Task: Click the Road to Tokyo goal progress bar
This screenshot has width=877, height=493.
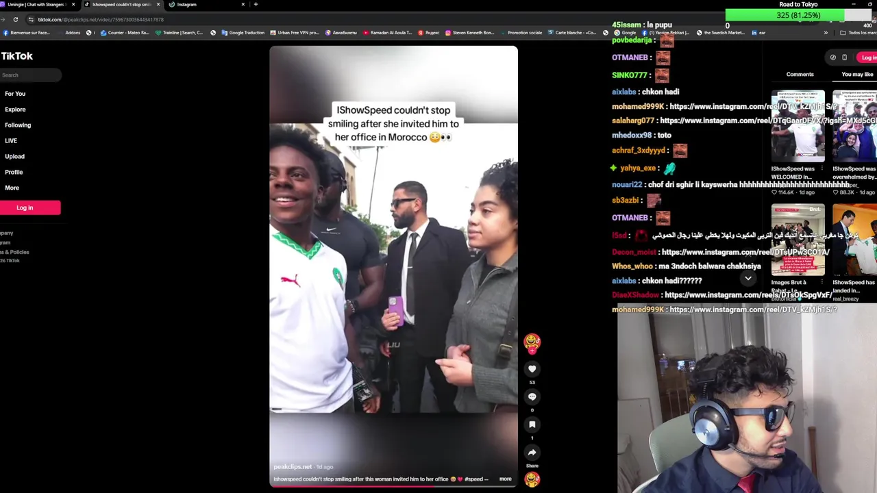Action: click(798, 15)
